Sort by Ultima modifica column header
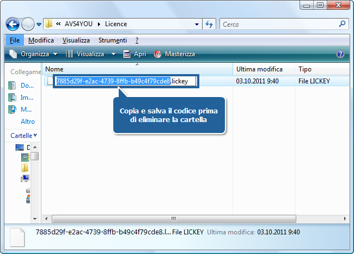This screenshot has width=354, height=254. [264, 69]
